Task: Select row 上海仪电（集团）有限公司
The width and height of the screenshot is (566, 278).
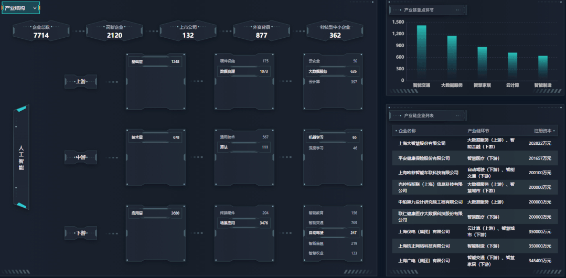Action: pyautogui.click(x=475, y=231)
